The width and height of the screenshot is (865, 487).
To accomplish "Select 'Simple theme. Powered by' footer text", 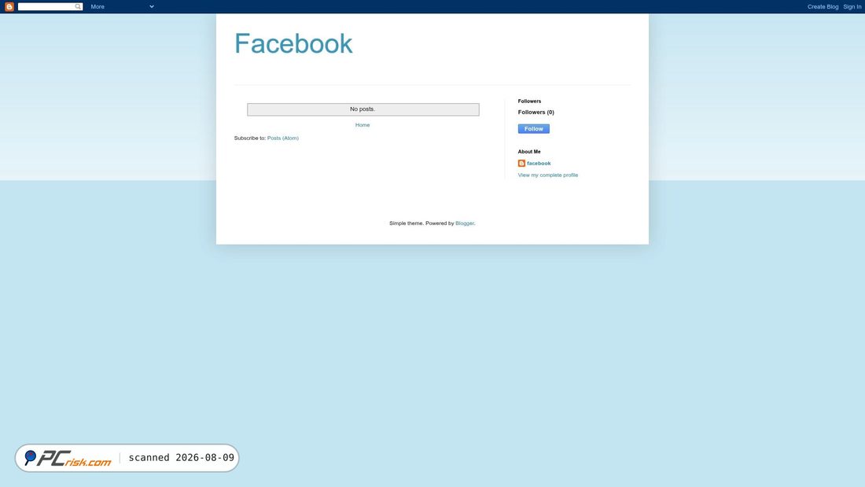I will (421, 223).
